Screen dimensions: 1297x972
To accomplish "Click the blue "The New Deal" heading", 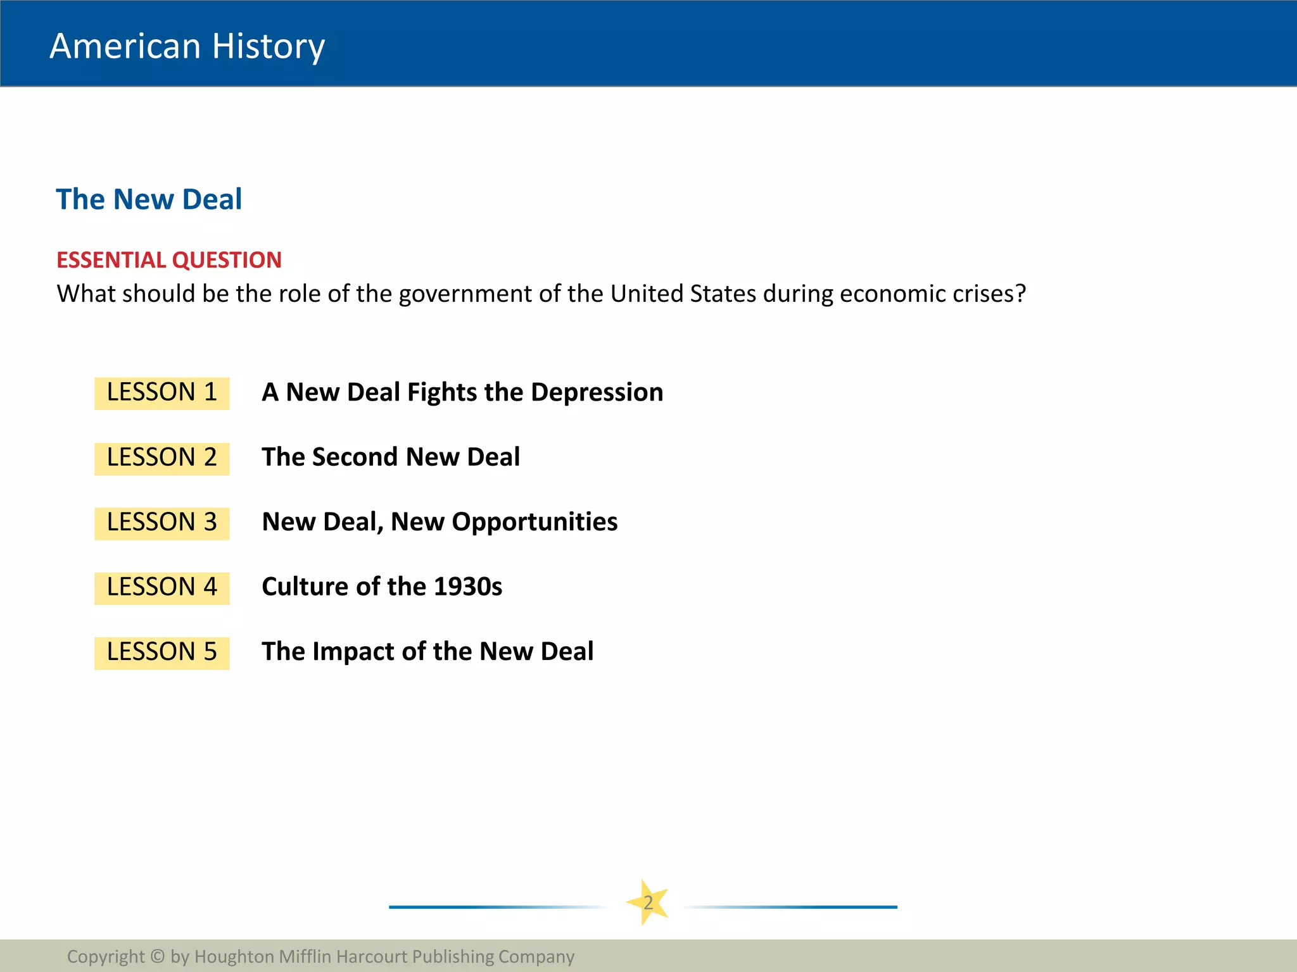I will (x=149, y=199).
